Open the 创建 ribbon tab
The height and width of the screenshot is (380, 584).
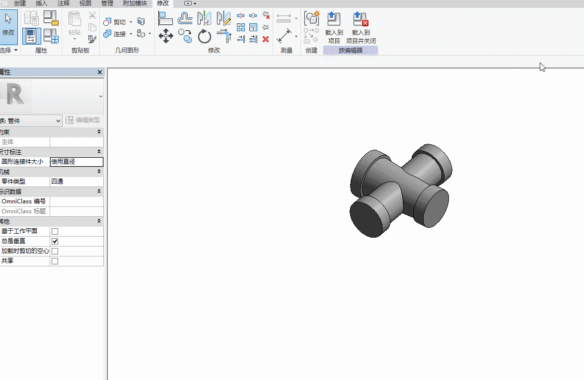tap(20, 3)
